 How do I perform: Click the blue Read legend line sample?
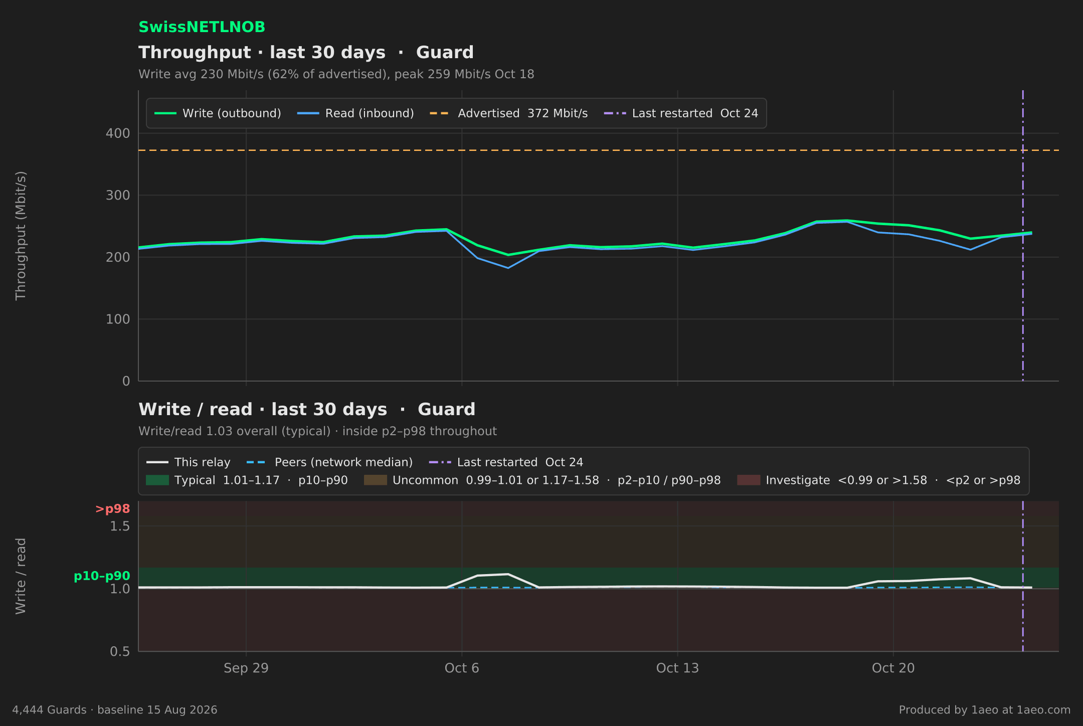click(308, 113)
